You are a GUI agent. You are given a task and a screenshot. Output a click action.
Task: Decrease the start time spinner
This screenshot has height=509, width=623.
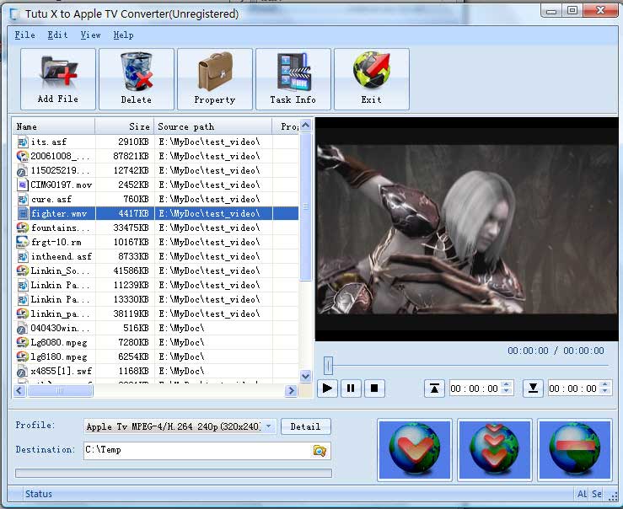(506, 392)
